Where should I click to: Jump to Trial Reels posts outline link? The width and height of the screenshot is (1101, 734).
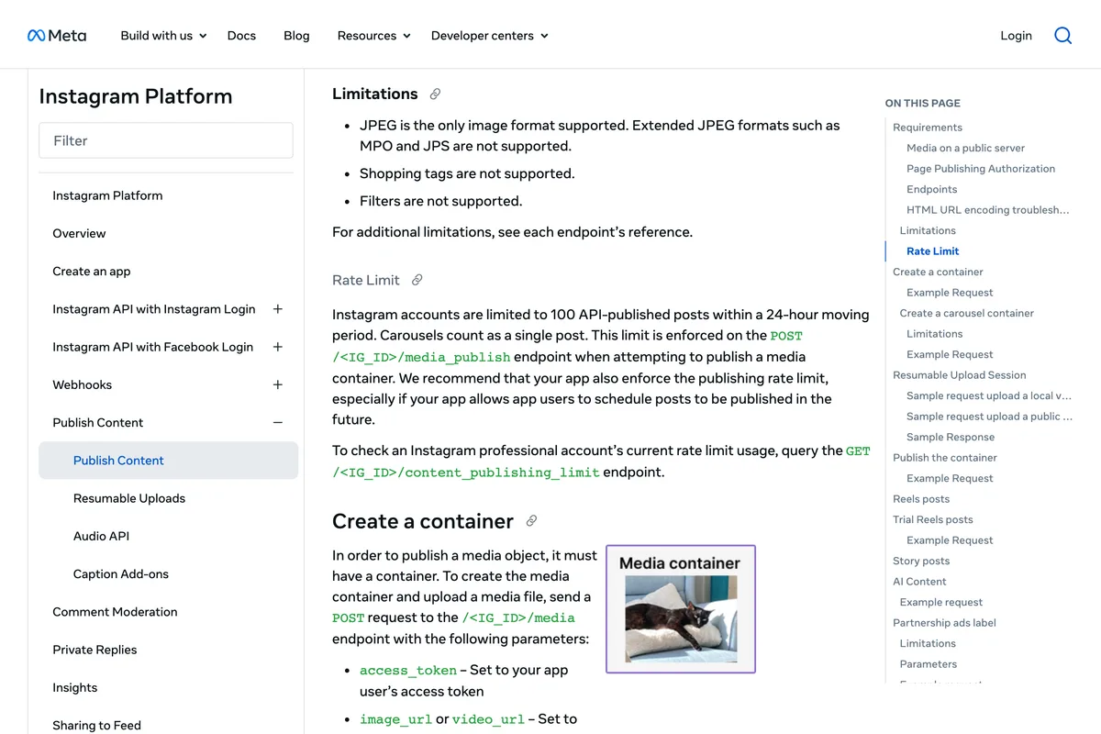(x=933, y=519)
